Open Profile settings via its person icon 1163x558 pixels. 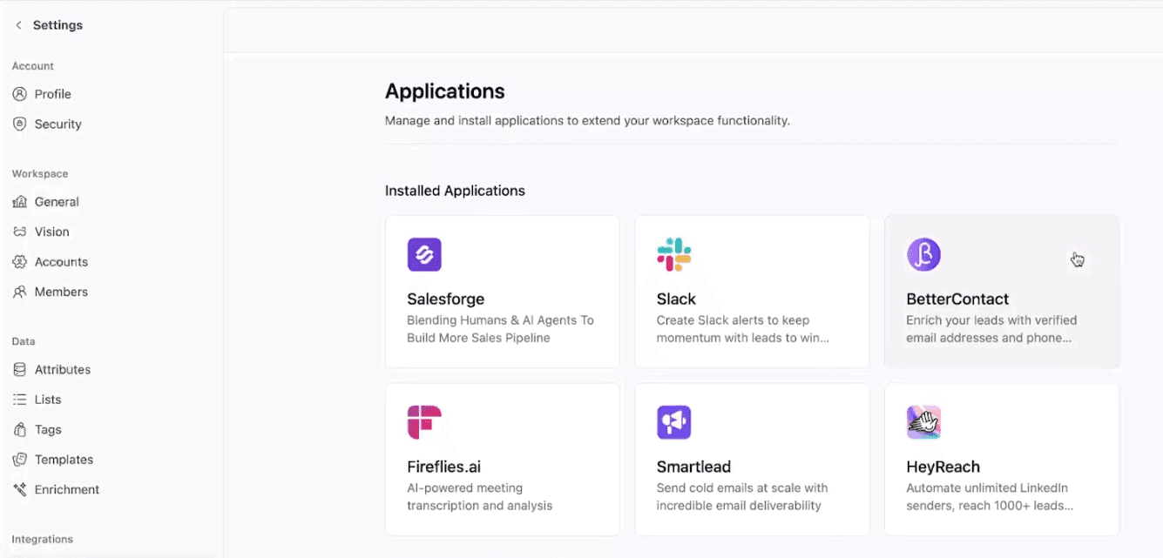click(x=20, y=94)
